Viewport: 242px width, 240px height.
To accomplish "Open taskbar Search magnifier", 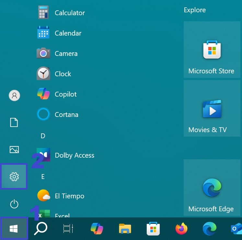I will pyautogui.click(x=41, y=228).
